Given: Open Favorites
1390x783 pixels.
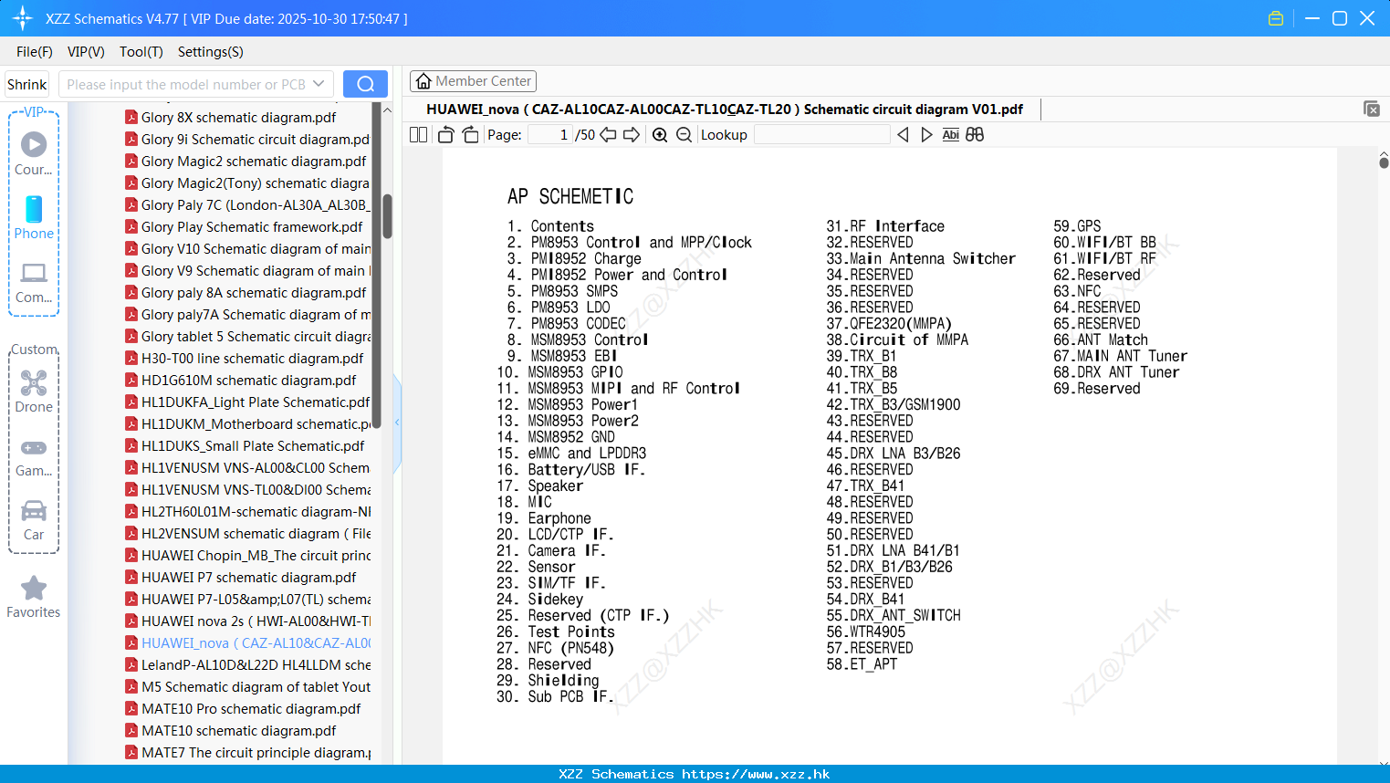Looking at the screenshot, I should 34,597.
